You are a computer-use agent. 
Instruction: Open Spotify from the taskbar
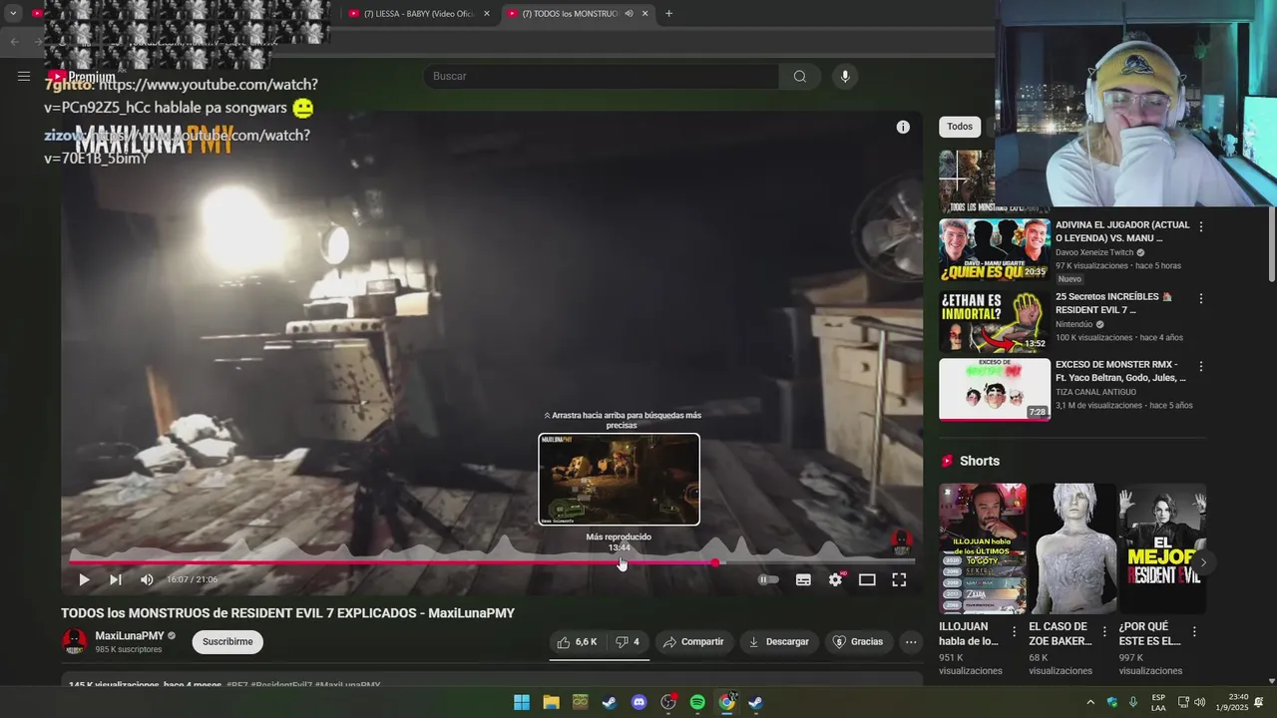click(x=697, y=702)
